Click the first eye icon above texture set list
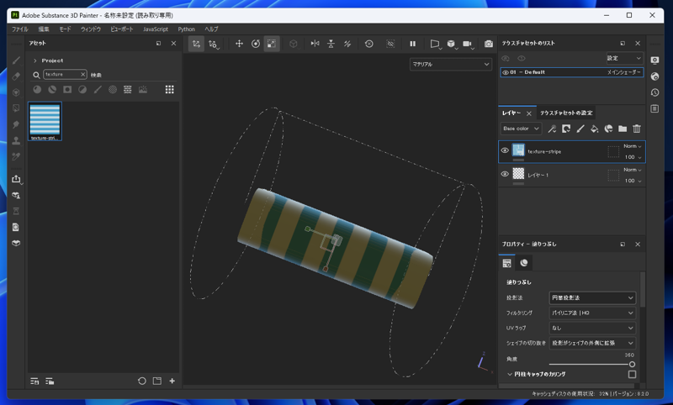 (x=506, y=58)
